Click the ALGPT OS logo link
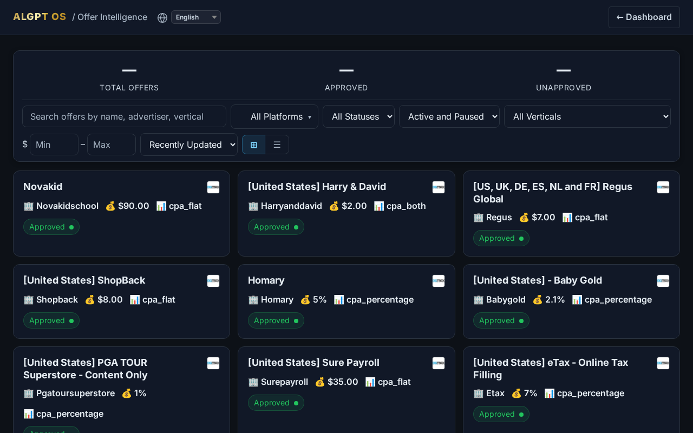693x433 pixels. point(40,17)
